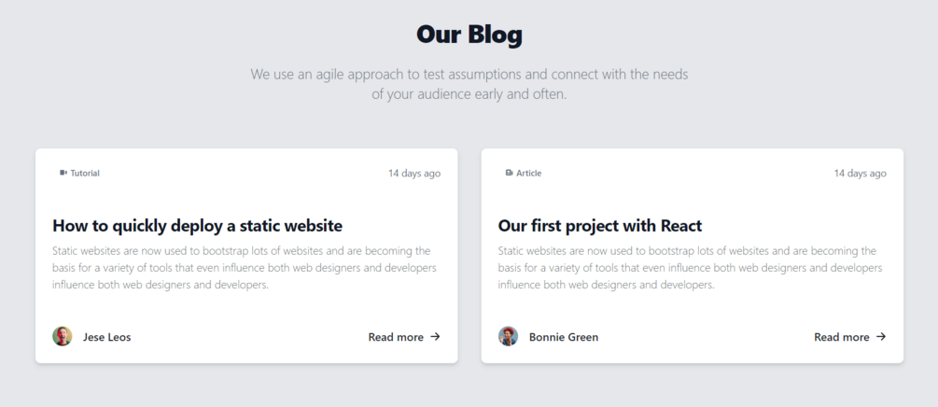Click "14 days ago" on the Tutorial card
This screenshot has height=407, width=938.
414,173
